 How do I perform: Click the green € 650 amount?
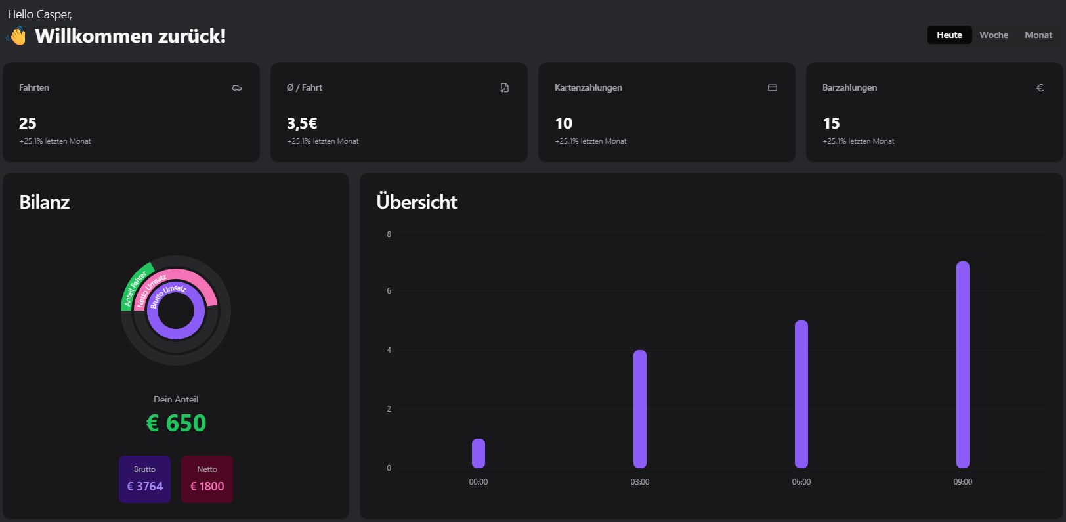pyautogui.click(x=176, y=424)
